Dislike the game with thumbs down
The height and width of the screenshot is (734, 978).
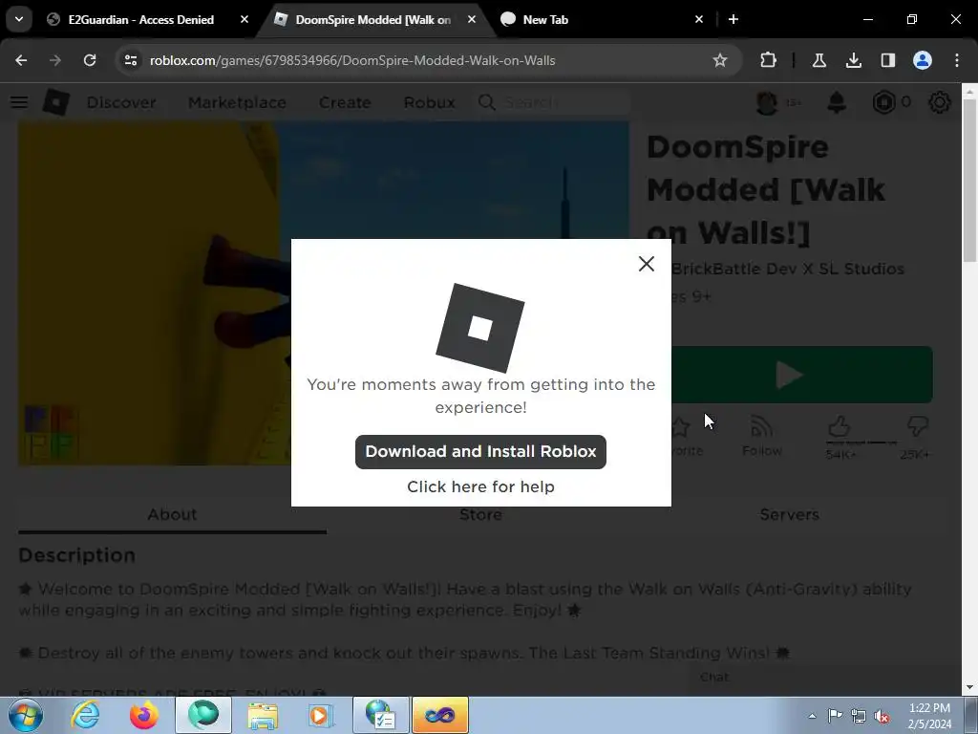point(917,427)
